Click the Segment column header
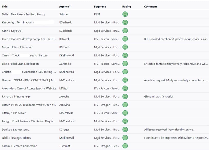The height and width of the screenshot is (150, 210). [x=100, y=7]
